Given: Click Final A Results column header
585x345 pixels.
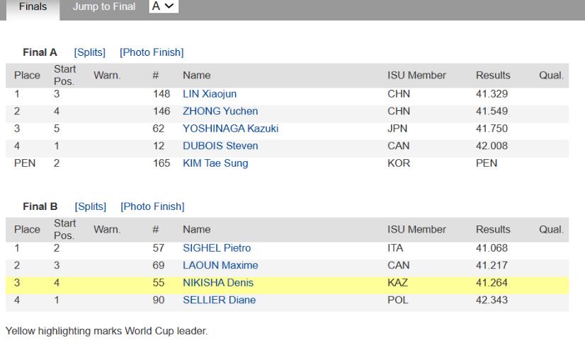Looking at the screenshot, I should tap(493, 75).
